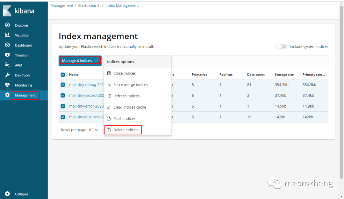Toggle Include system indices switch
This screenshot has width=344, height=199.
[282, 46]
